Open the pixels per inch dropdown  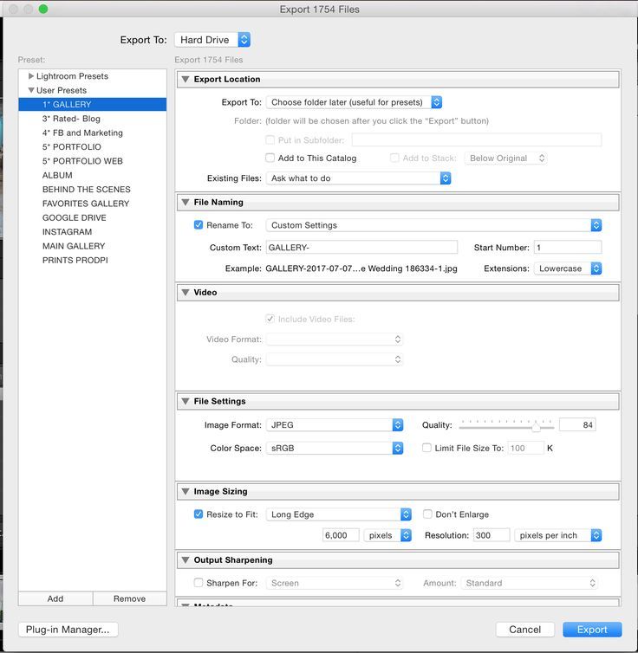pos(558,535)
